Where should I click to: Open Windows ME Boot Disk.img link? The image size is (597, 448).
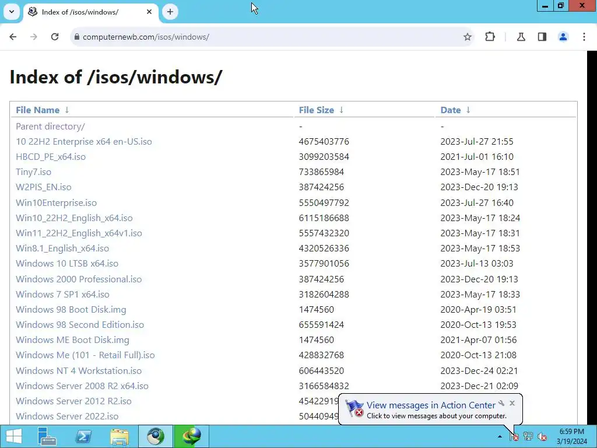[x=72, y=340]
